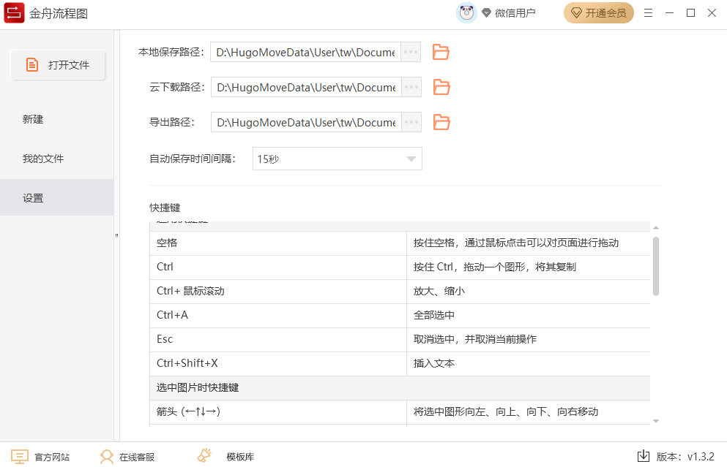727x467 pixels.
Task: Open 模板库 link
Action: click(240, 457)
